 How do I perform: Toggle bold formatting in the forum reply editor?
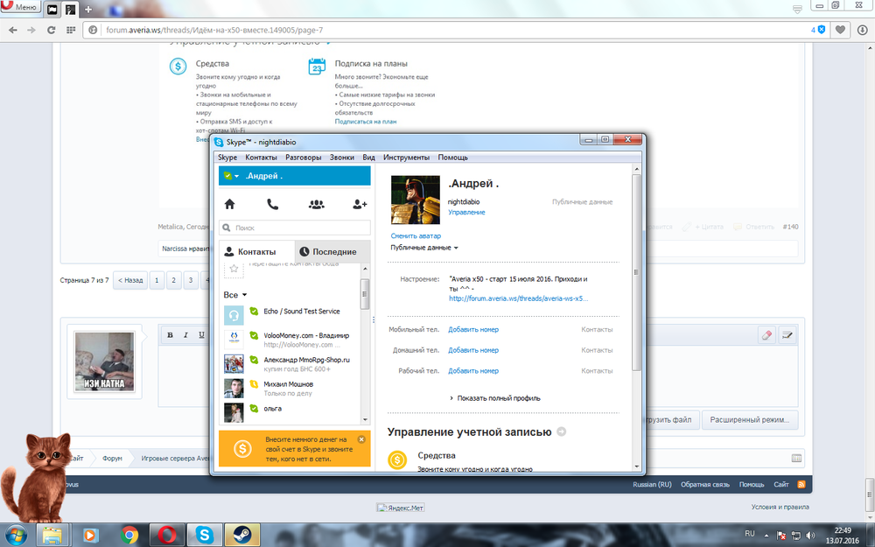(171, 335)
